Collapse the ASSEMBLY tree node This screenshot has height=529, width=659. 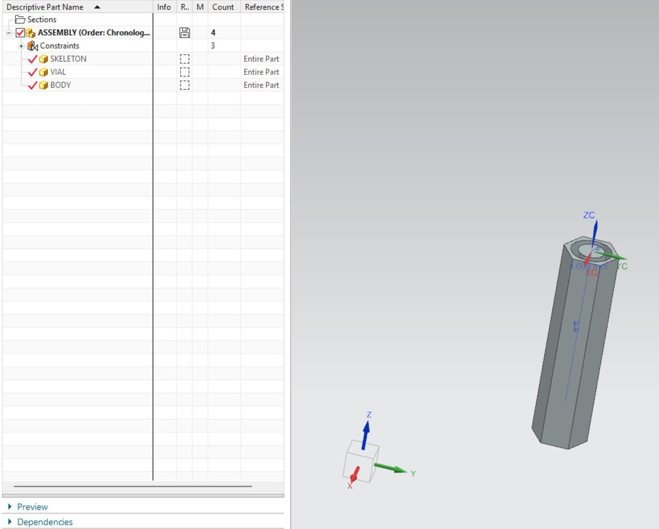[8, 33]
